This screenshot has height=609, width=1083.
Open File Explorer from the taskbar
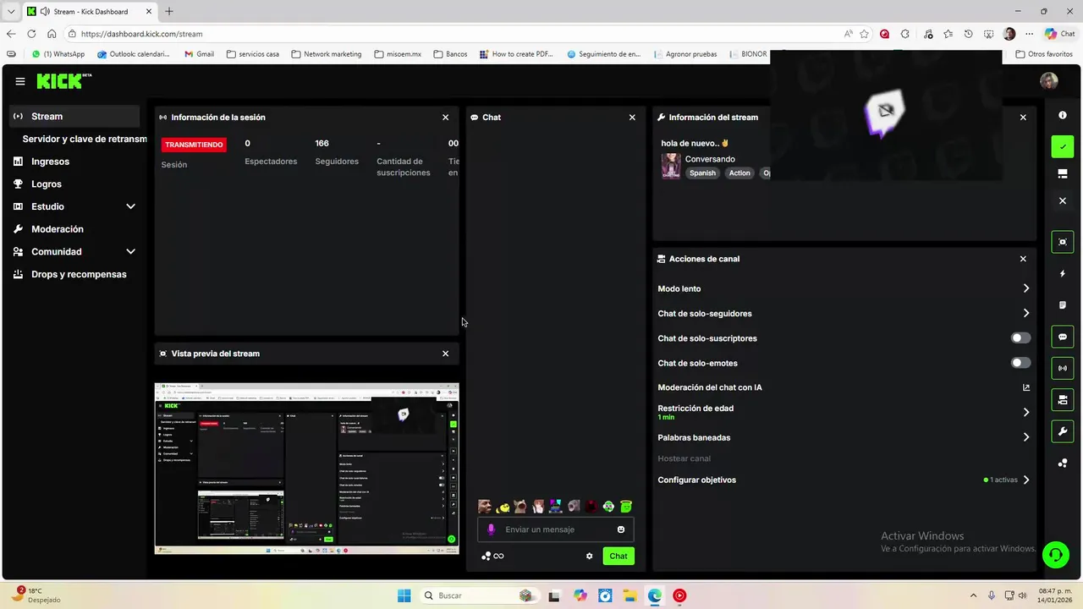[629, 595]
